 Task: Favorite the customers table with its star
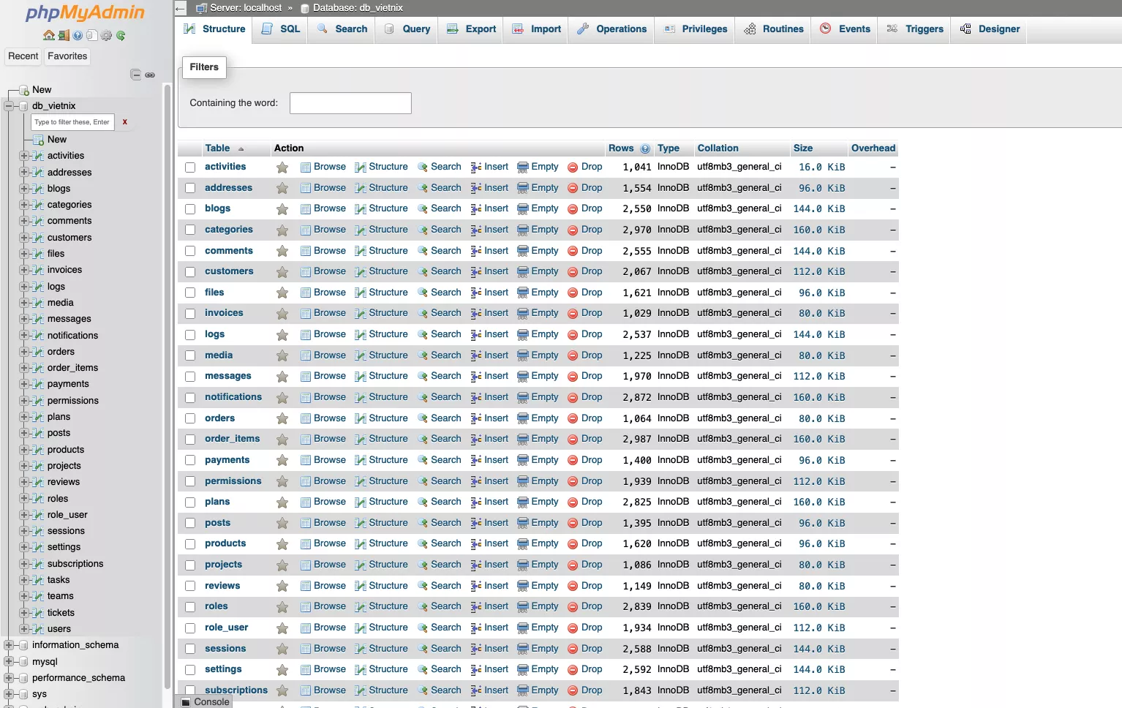pyautogui.click(x=282, y=271)
